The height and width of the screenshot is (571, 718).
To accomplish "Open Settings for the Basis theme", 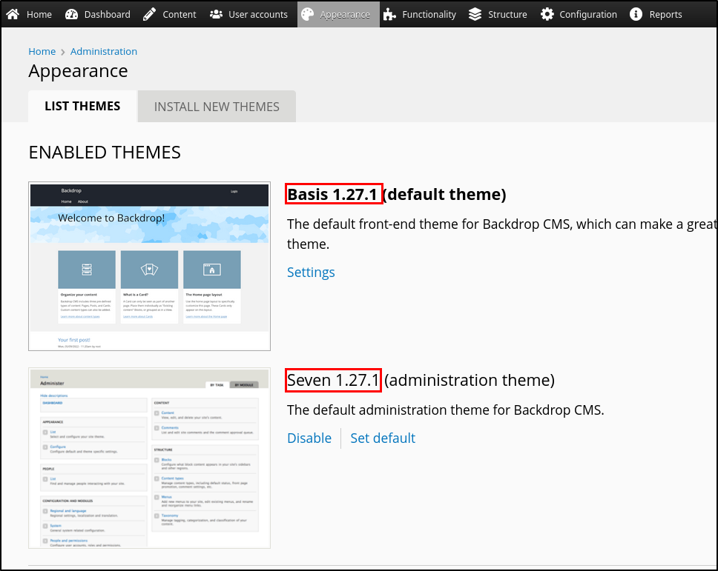I will (x=311, y=272).
